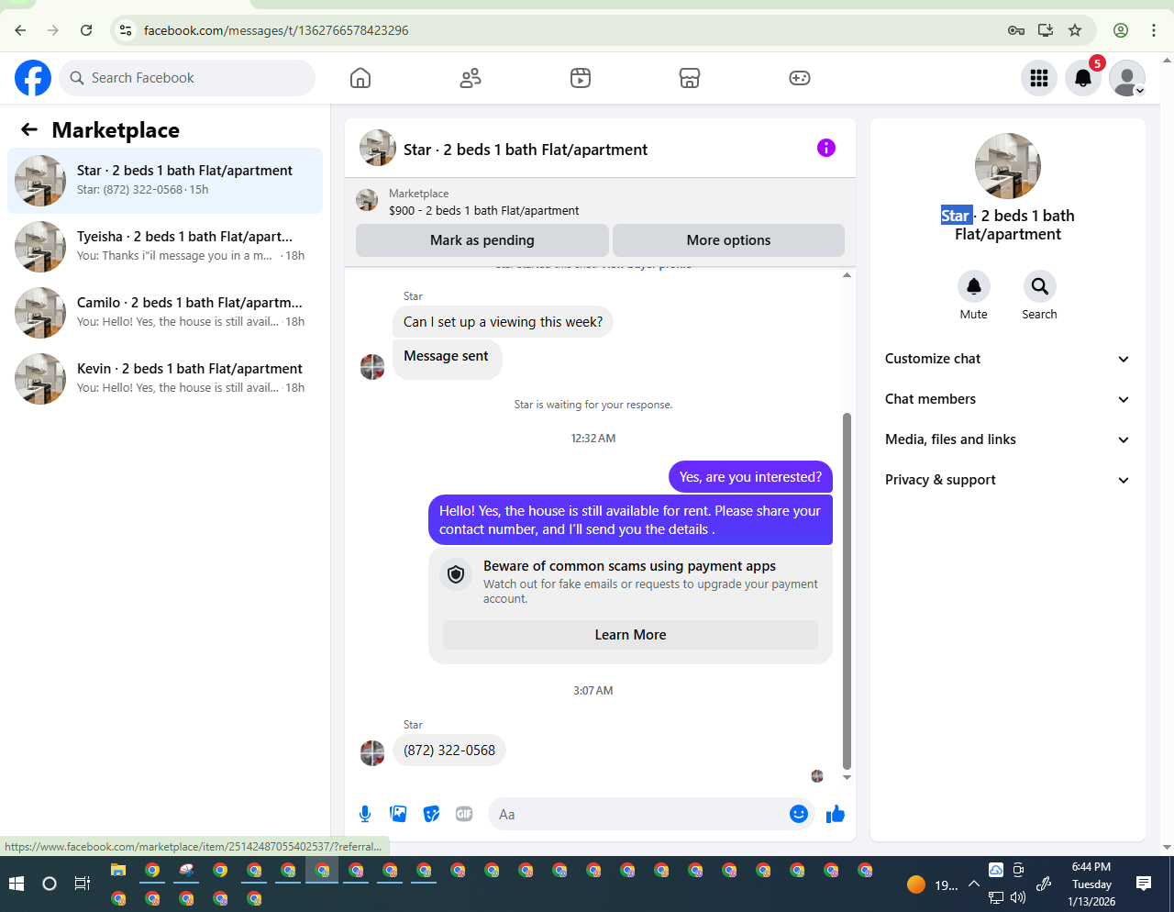Open Windows Task View icon

[83, 884]
